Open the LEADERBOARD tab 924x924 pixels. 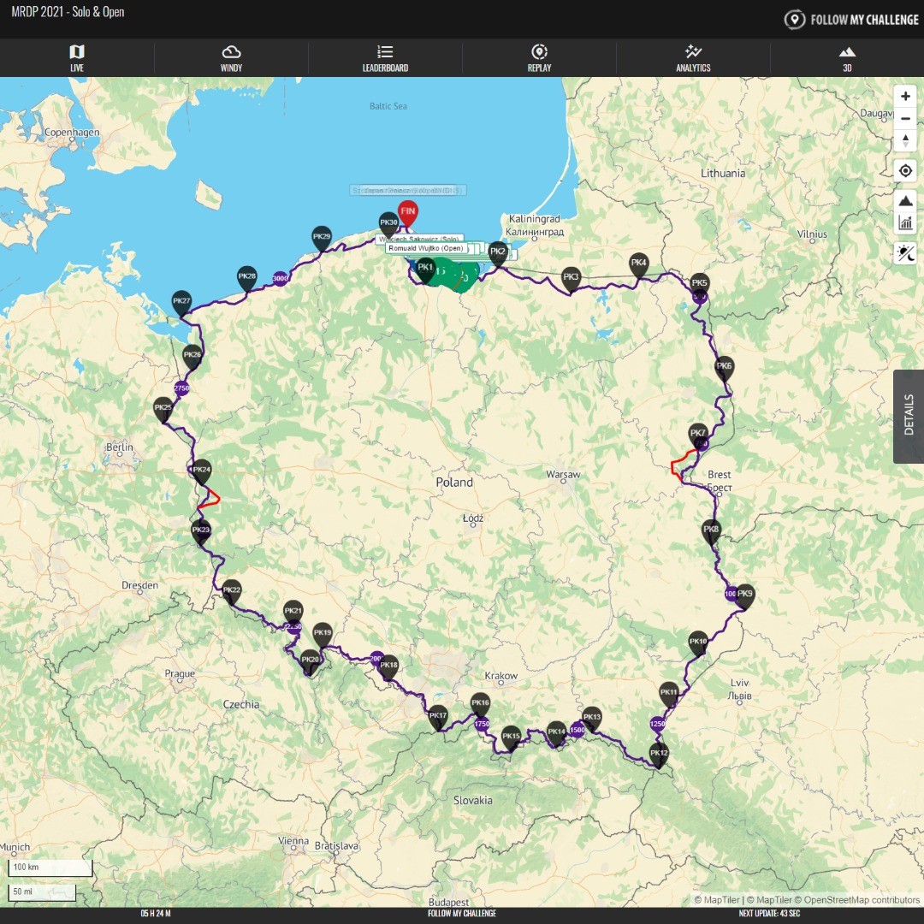coord(385,57)
